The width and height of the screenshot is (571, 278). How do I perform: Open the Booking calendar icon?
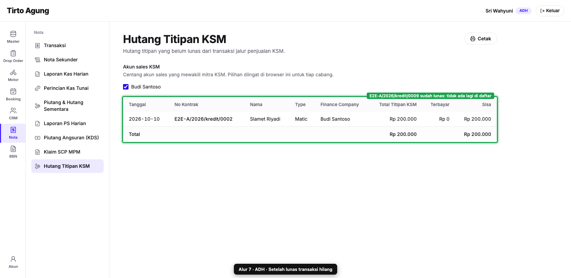coord(13,91)
